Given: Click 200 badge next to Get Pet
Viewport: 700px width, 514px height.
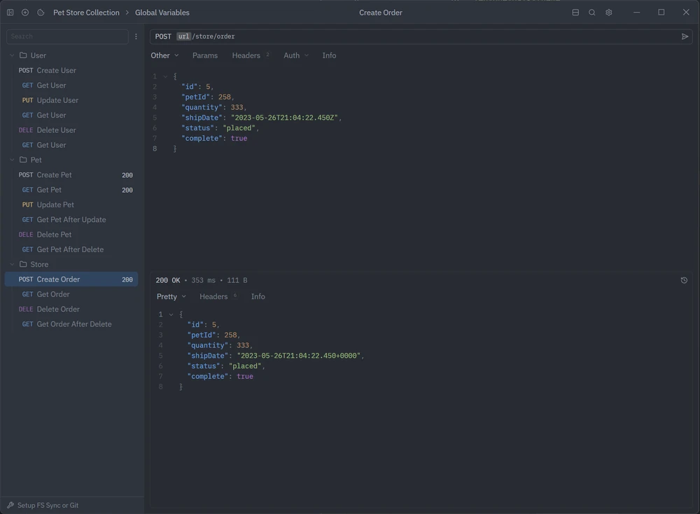Looking at the screenshot, I should (127, 190).
